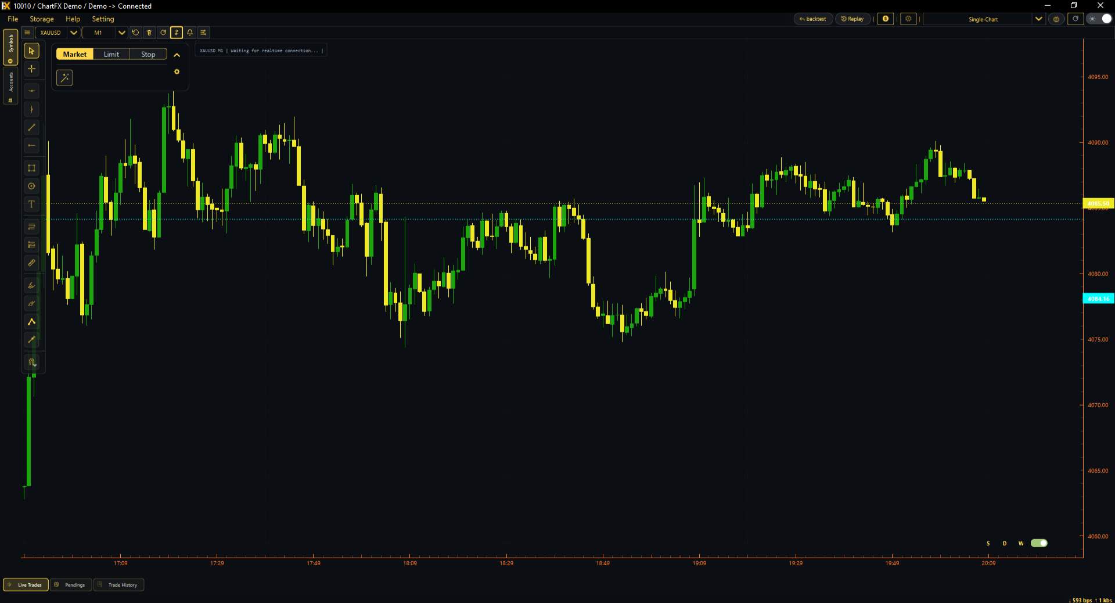Screen dimensions: 1115x603
Task: Click the redo clockwise arrow icon
Action: (163, 33)
